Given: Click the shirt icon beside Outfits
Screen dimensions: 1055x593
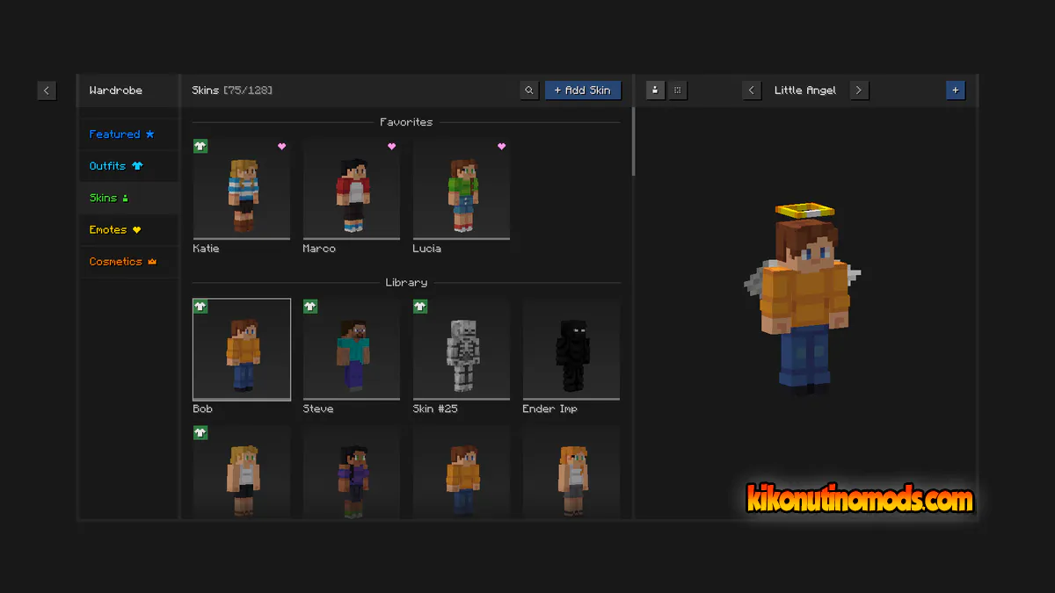Looking at the screenshot, I should coord(137,166).
